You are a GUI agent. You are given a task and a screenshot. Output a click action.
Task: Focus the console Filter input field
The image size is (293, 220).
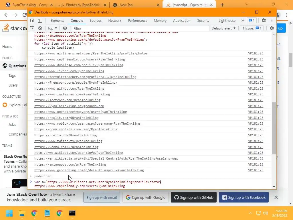[x=140, y=28]
